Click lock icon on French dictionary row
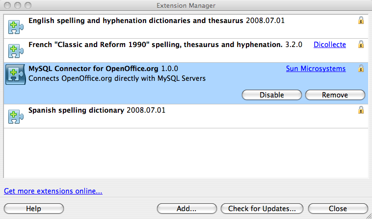 361,45
